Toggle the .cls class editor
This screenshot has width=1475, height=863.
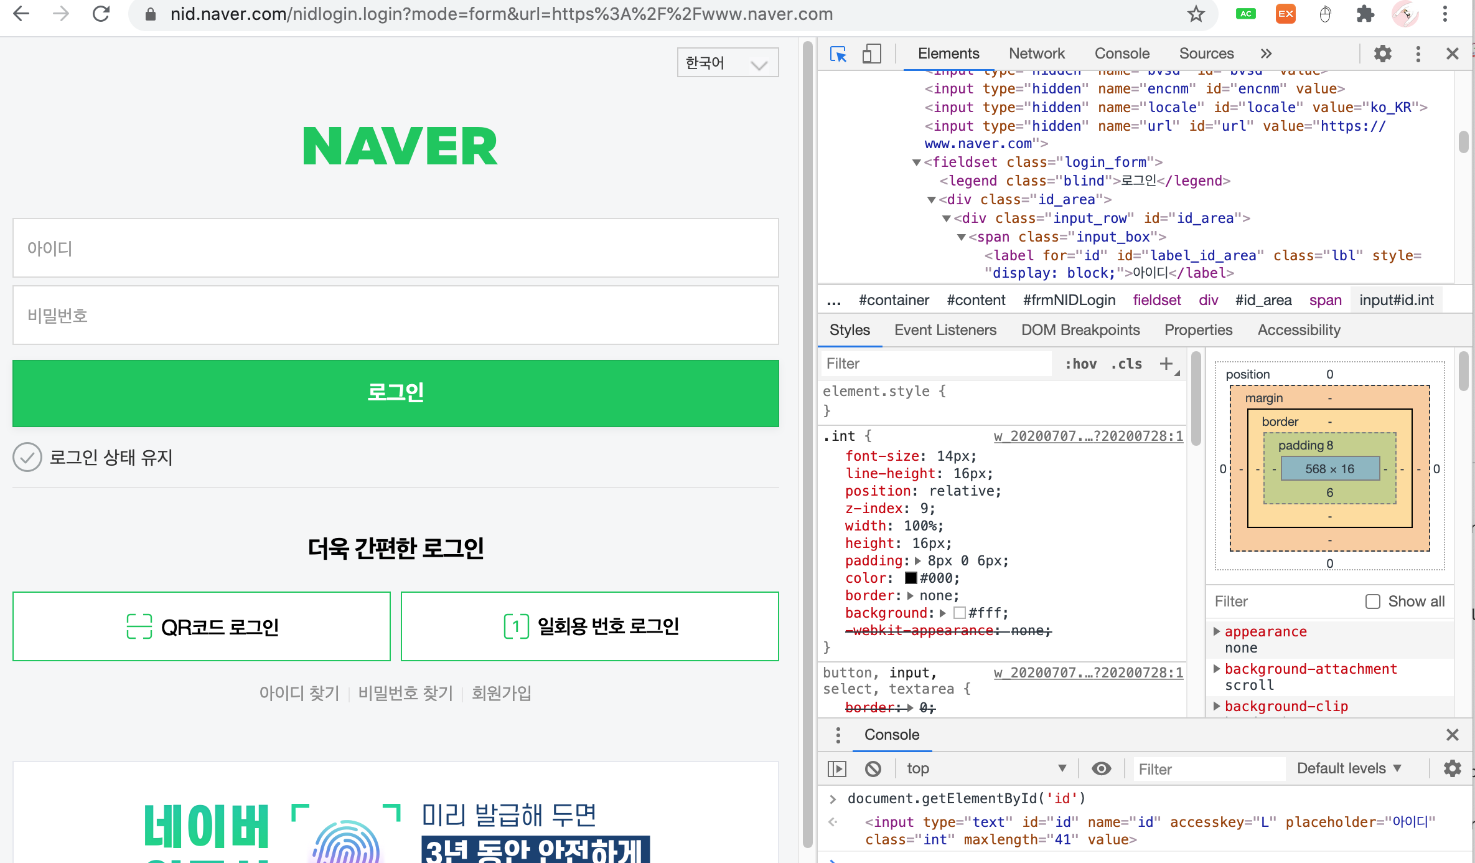tap(1126, 364)
